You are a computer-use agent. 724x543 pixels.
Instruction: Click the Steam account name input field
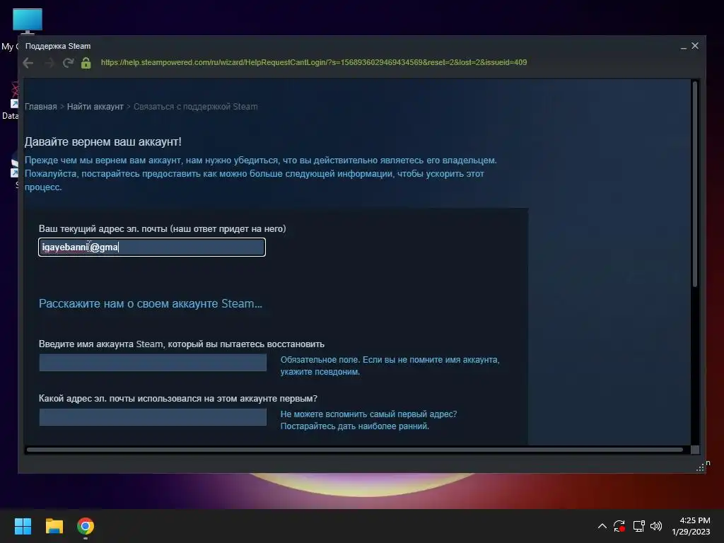coord(153,363)
